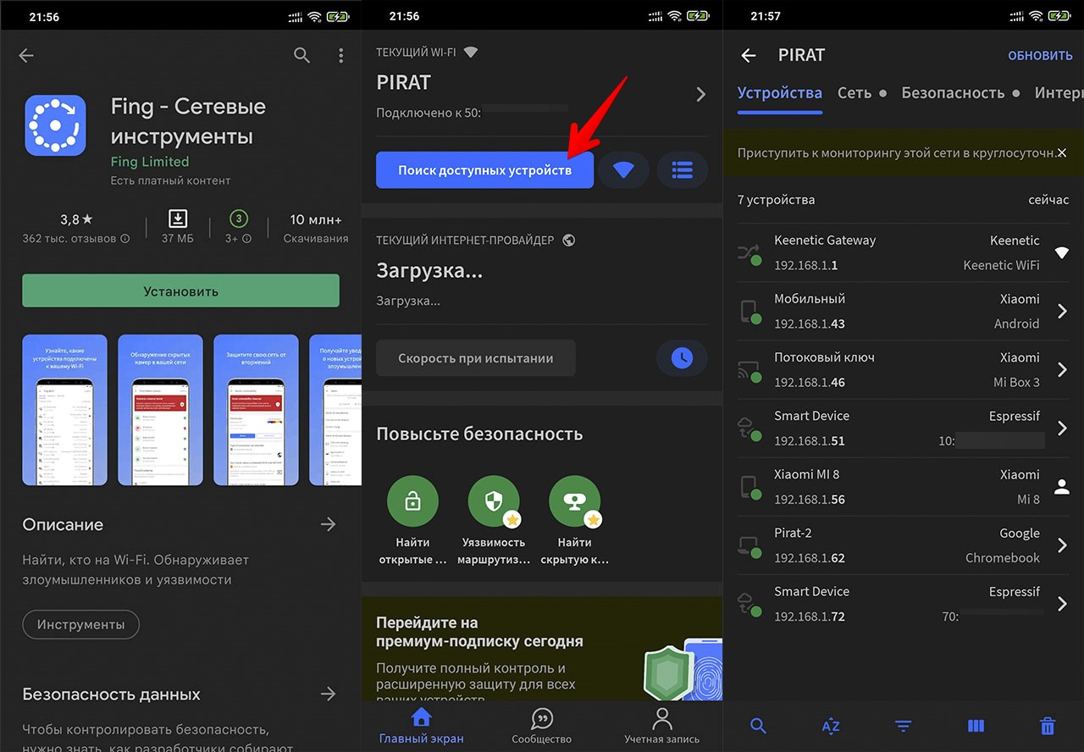Tap the 10 млн+ downloads stat
Screen dimensions: 1084x752
[x=316, y=229]
